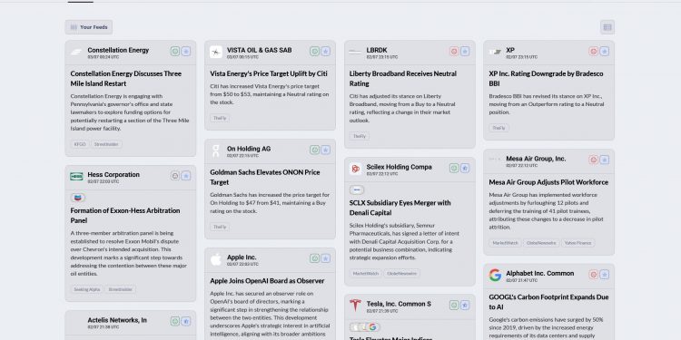Click the VISTA OIL & GAS SAB logo
The image size is (681, 340).
click(x=216, y=52)
